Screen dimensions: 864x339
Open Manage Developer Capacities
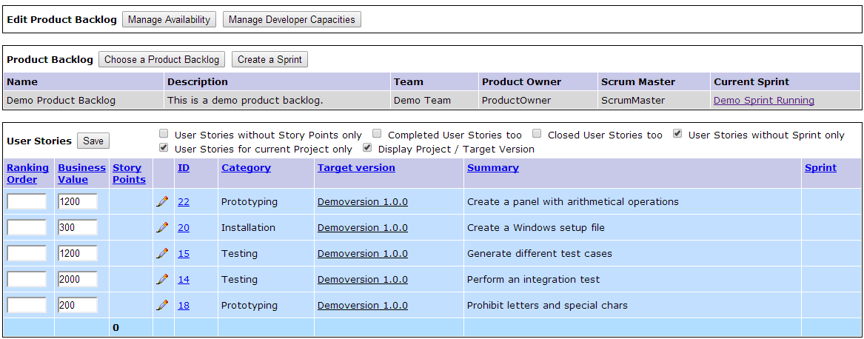pyautogui.click(x=292, y=20)
